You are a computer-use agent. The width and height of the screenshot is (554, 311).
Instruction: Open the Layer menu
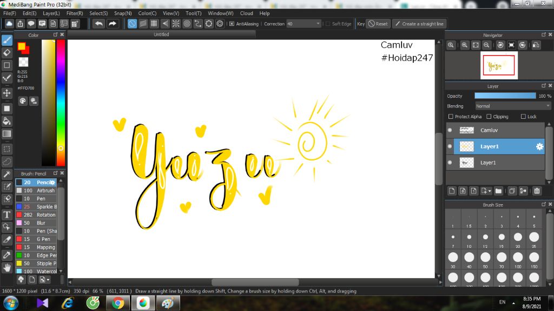click(51, 13)
